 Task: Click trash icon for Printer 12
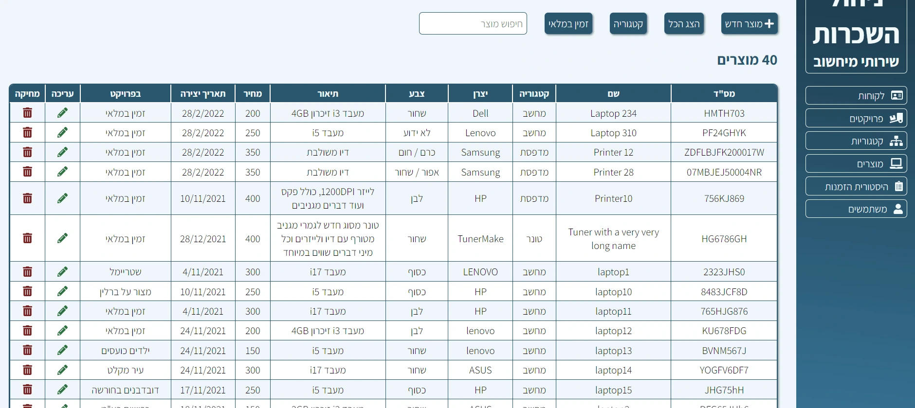click(x=27, y=152)
